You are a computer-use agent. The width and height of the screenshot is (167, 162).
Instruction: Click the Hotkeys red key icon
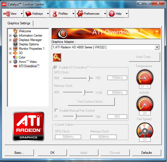[28, 14]
